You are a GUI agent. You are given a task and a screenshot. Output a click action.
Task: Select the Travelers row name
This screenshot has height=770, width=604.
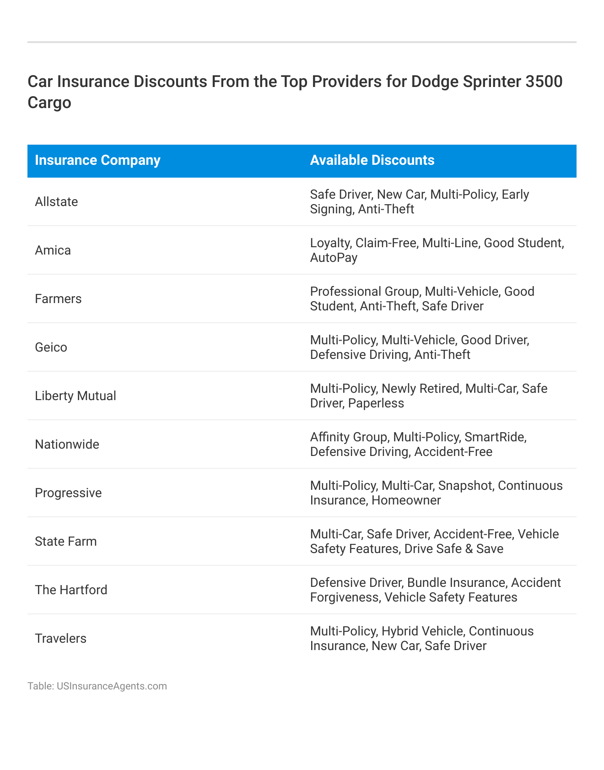coord(60,639)
